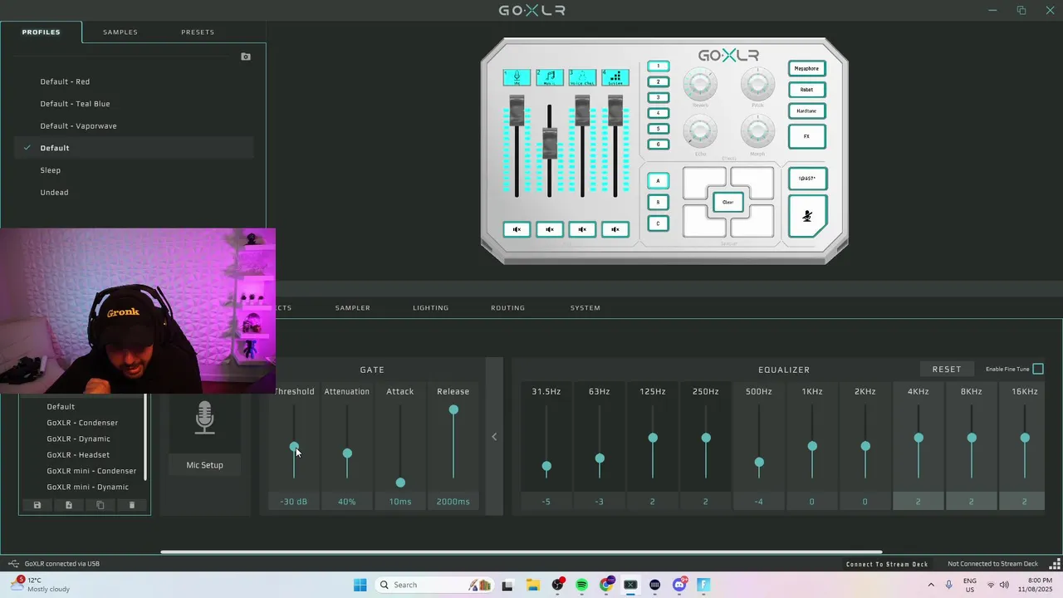Enable the Hardtune effect

(806, 110)
